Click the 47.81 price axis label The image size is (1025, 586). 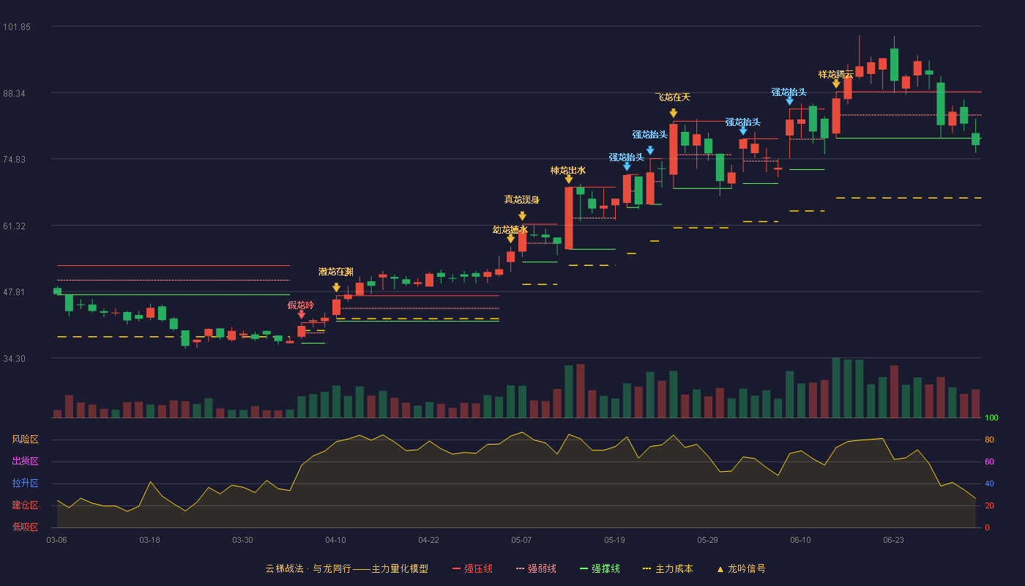pos(15,292)
